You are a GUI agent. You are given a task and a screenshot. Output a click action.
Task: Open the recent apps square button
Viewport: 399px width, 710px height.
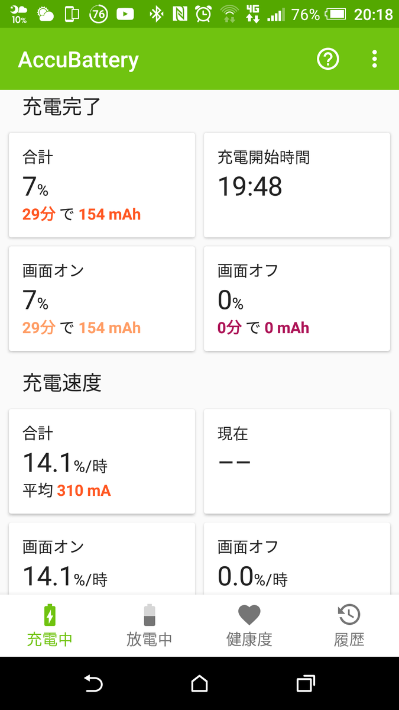[x=305, y=684]
